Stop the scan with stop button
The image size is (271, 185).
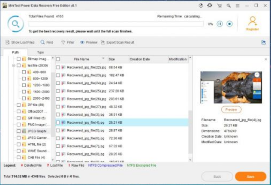(229, 24)
